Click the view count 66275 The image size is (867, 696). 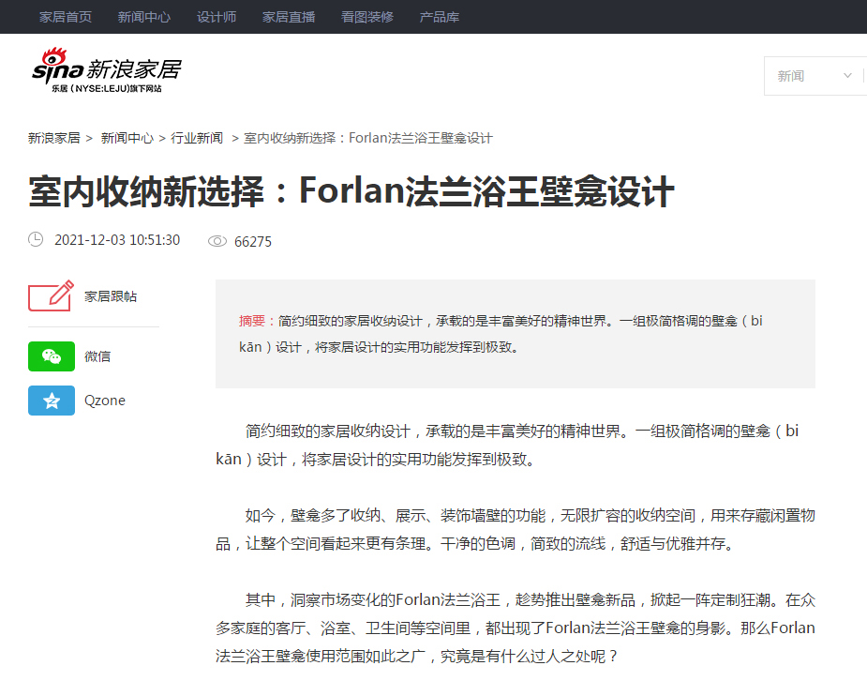point(253,242)
